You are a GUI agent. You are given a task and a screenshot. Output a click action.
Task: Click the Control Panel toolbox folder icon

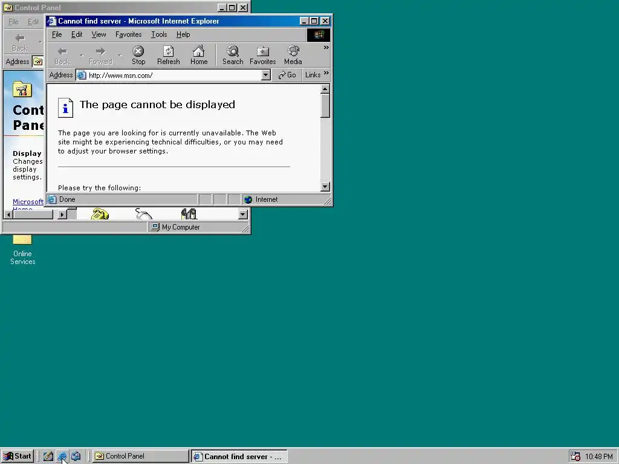(22, 89)
